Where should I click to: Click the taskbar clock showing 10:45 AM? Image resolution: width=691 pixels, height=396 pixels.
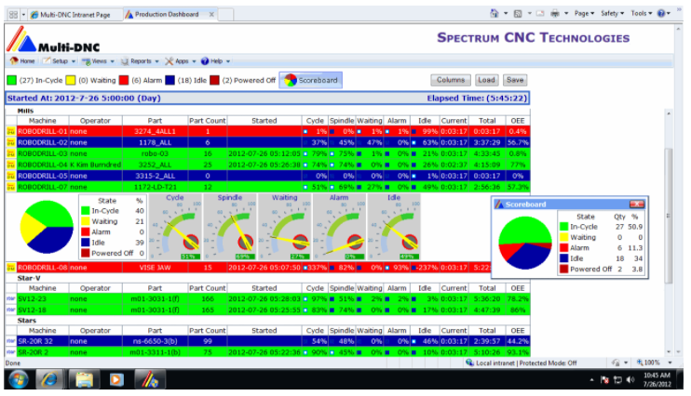pyautogui.click(x=657, y=379)
